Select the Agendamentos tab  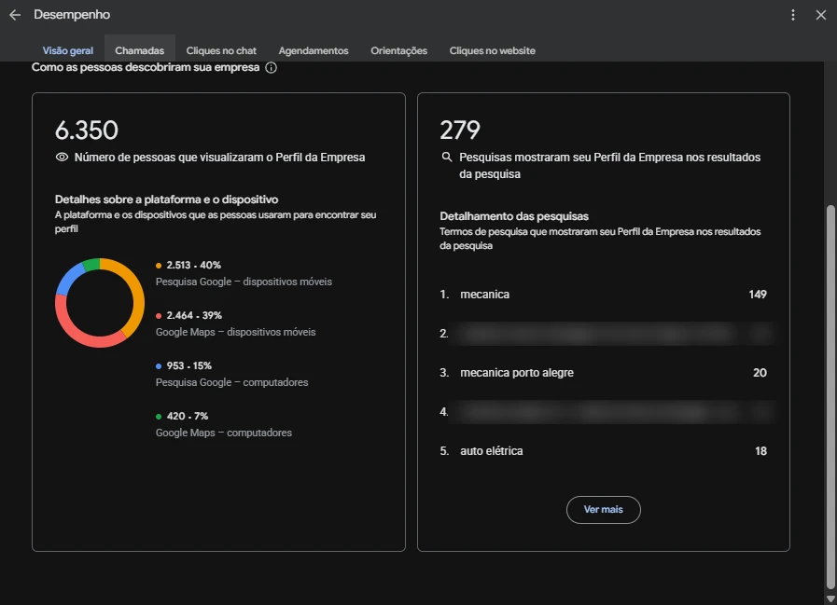pyautogui.click(x=314, y=50)
